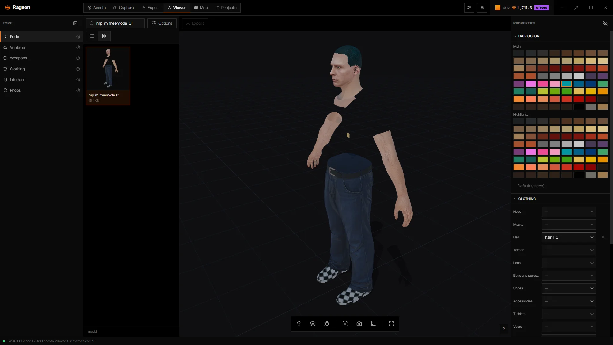
Task: Hide the Properties panel with the eye icon
Action: (x=605, y=23)
